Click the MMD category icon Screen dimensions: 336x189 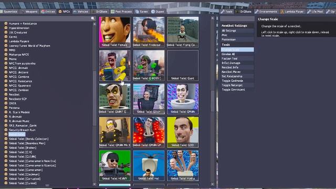tap(6, 50)
